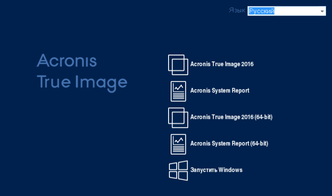Click the Acronis True Image 2016 overlapping-squares icon
Image resolution: width=332 pixels, height=196 pixels.
[x=178, y=65]
